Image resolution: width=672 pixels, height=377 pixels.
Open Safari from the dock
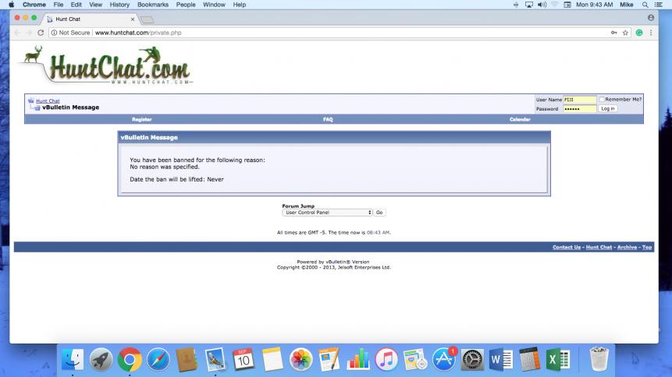[158, 359]
